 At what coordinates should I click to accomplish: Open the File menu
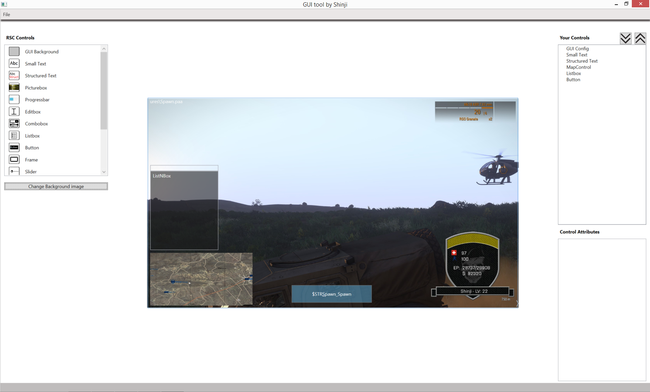click(7, 14)
